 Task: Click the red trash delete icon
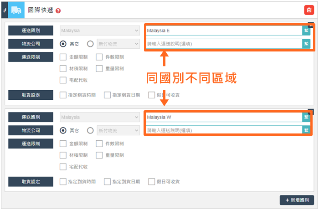click(x=309, y=10)
